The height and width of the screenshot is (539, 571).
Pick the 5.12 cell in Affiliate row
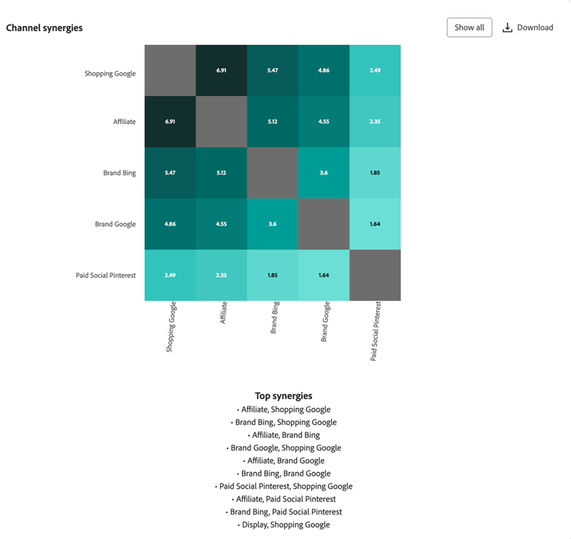click(273, 122)
